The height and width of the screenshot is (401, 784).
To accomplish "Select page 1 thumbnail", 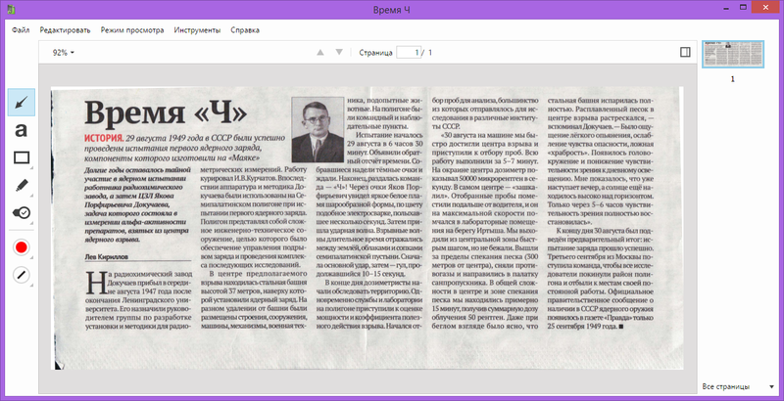I will [733, 54].
